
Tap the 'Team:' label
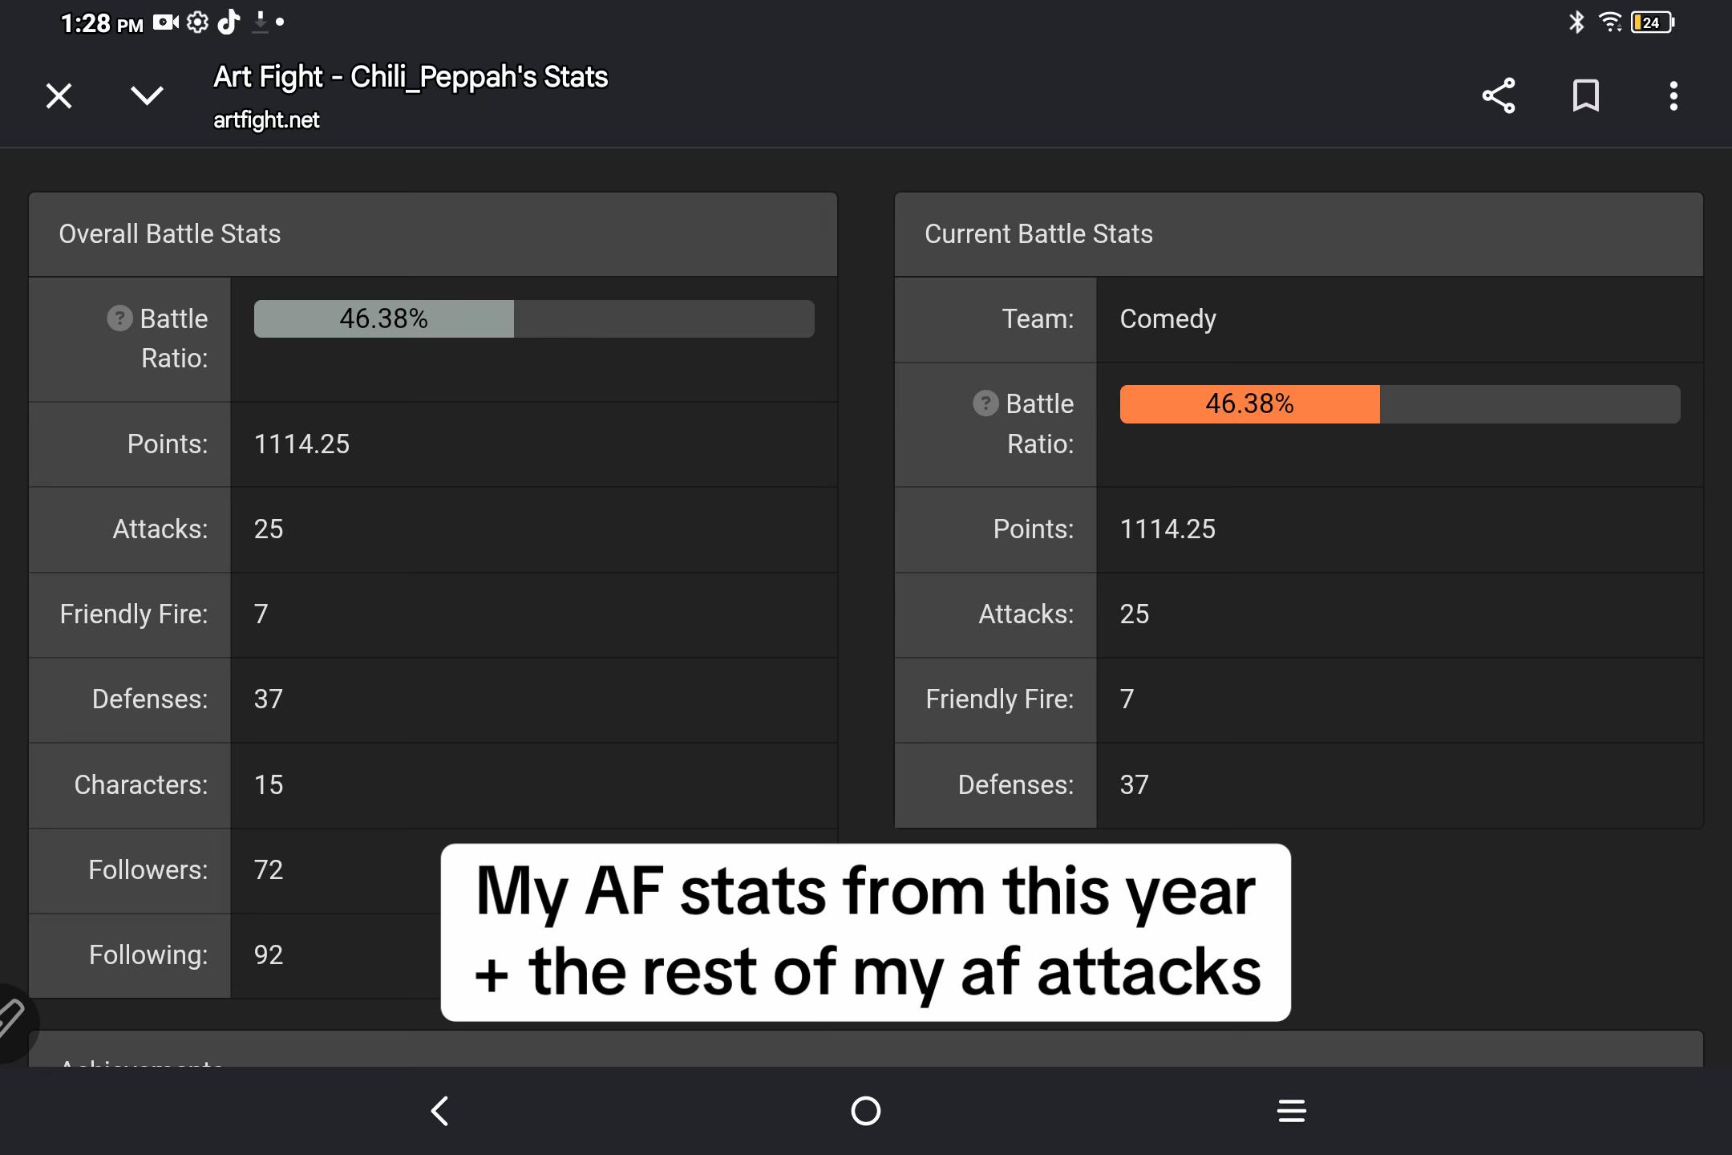coord(1038,319)
